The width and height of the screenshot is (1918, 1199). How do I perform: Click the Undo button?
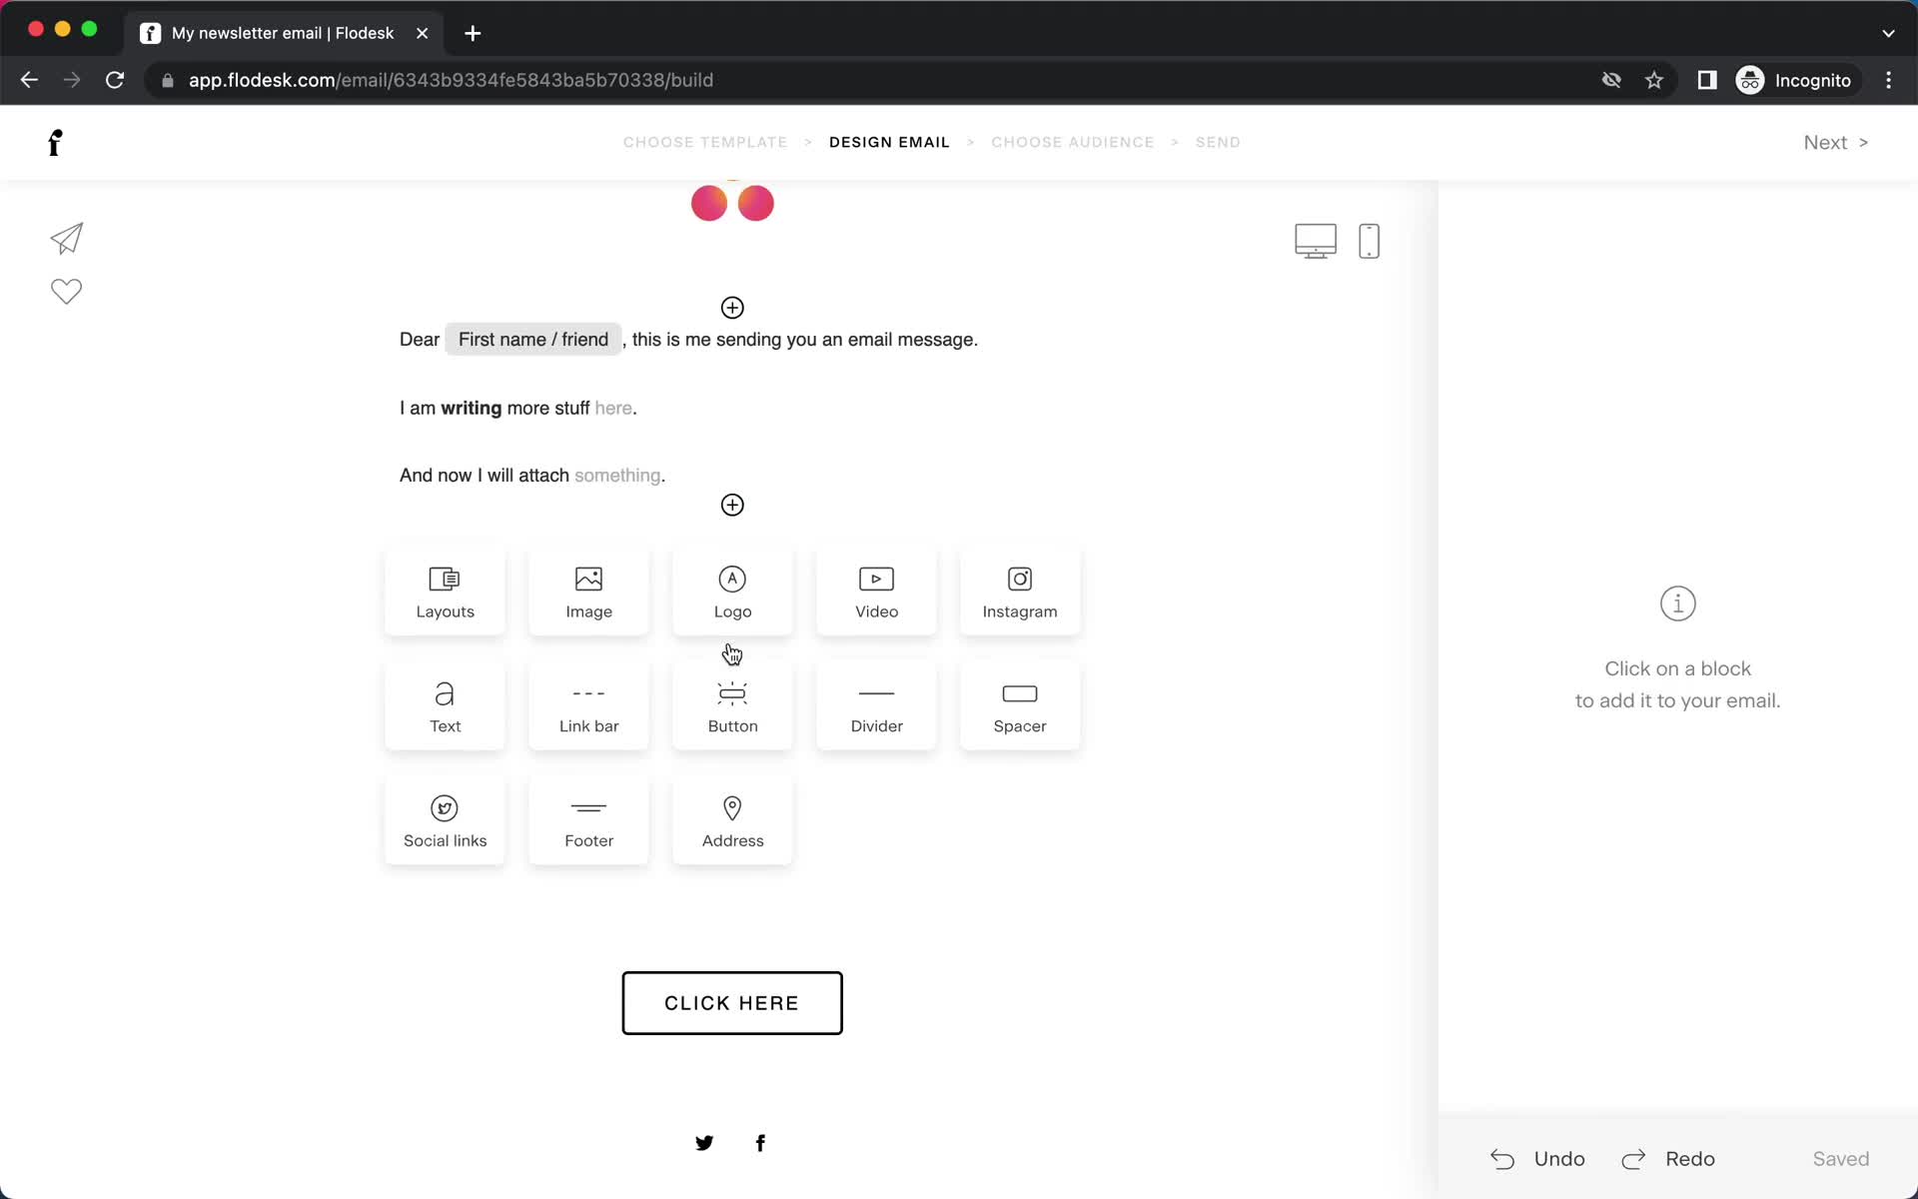coord(1538,1159)
